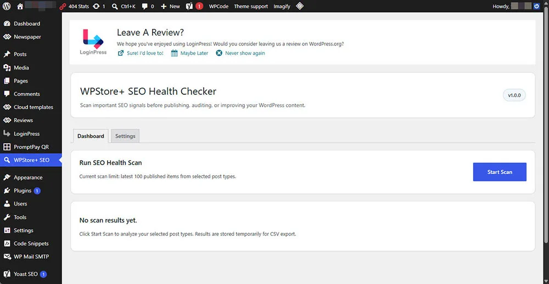Switch to the Dashboard tab
Viewport: 549px width, 284px height.
tap(91, 136)
